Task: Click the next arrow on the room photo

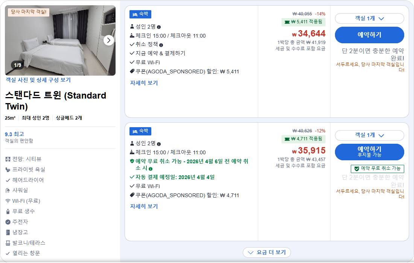Action: 110,40
